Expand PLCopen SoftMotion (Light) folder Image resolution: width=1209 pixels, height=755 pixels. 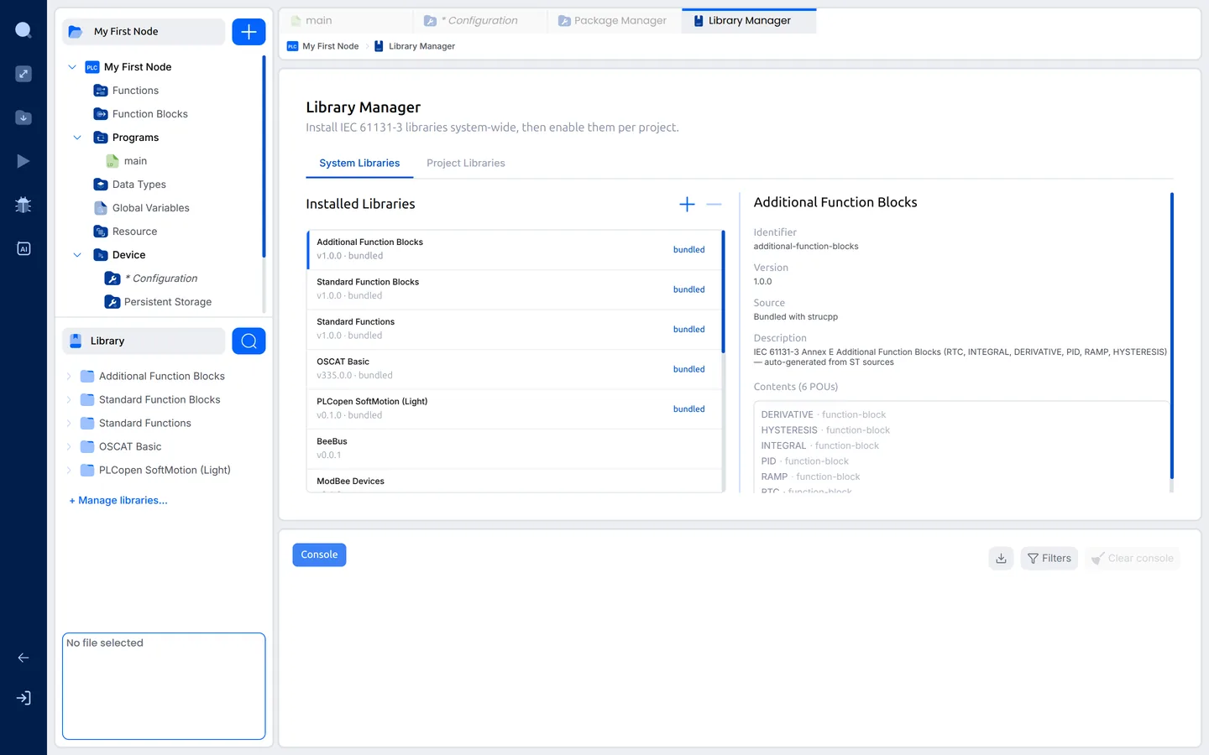[x=69, y=470]
